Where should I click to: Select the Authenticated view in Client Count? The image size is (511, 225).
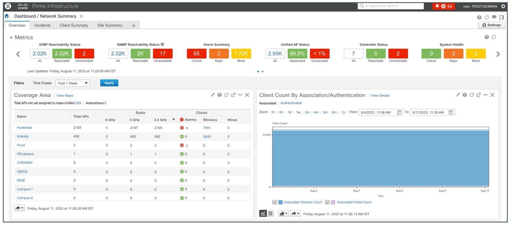[291, 103]
